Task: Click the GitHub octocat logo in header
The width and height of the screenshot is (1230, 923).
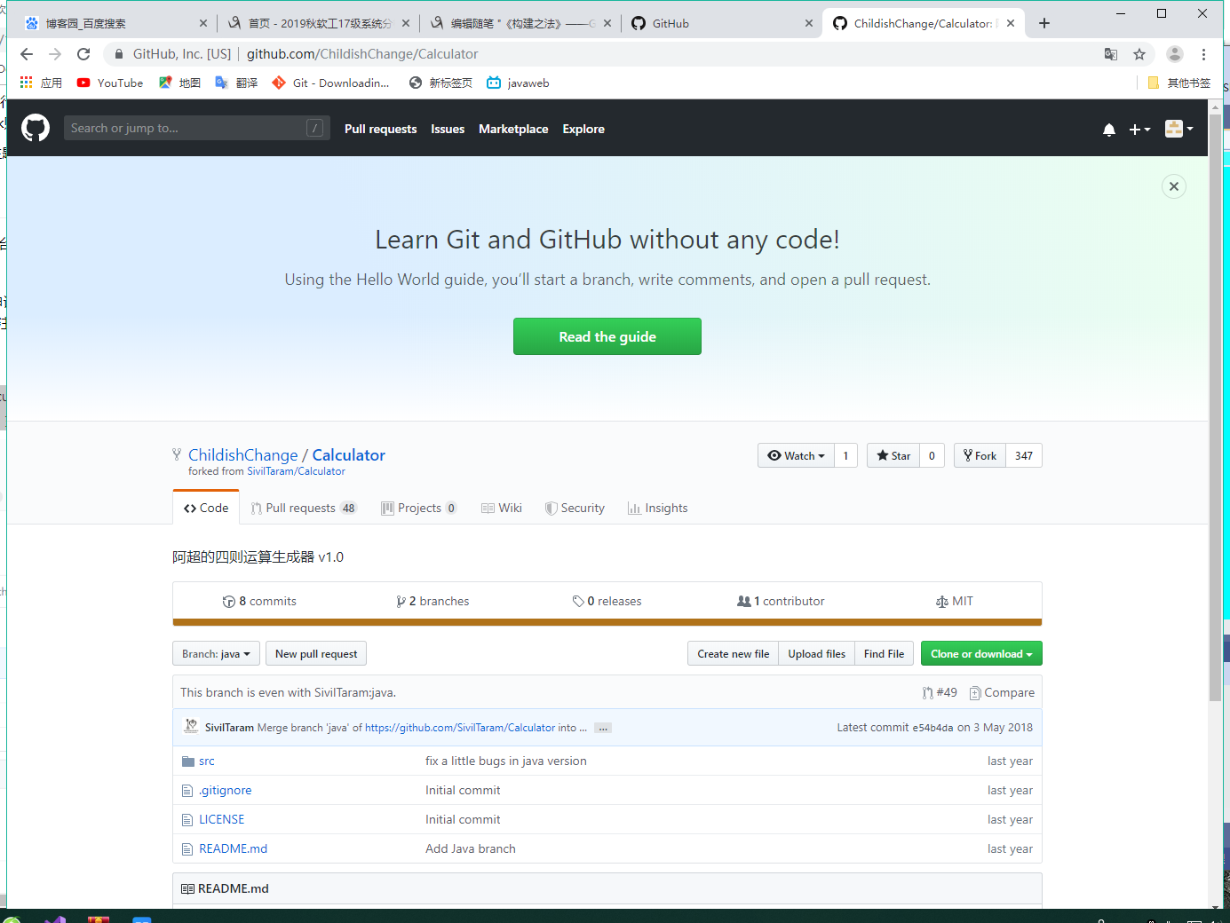Action: (36, 129)
